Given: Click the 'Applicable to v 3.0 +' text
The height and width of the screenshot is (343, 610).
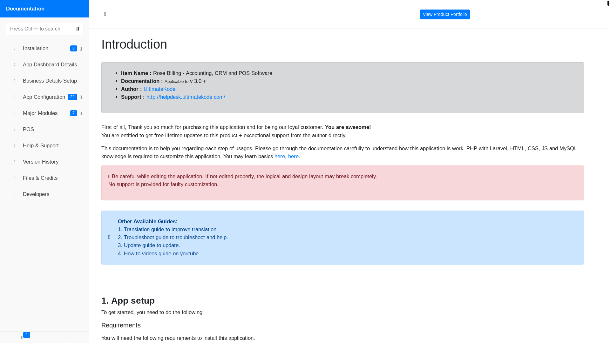Looking at the screenshot, I should 185,81.
